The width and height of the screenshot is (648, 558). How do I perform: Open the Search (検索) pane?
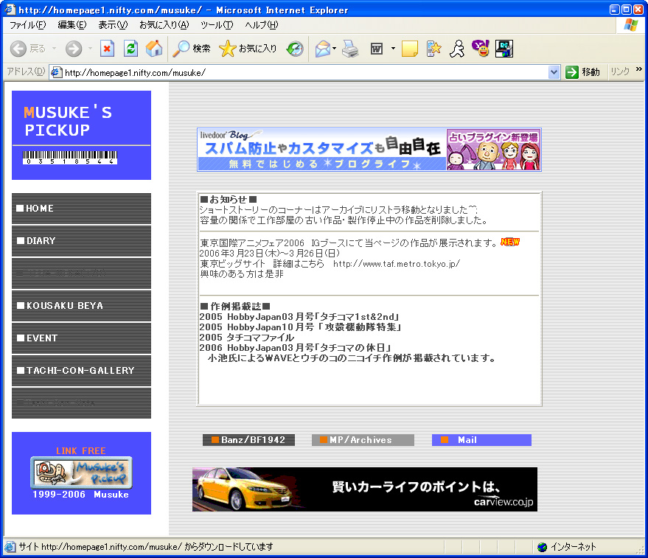[192, 49]
